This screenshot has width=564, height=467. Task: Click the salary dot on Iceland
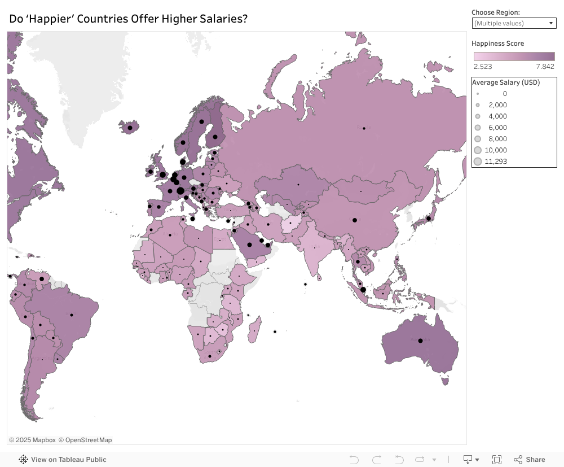(x=130, y=128)
